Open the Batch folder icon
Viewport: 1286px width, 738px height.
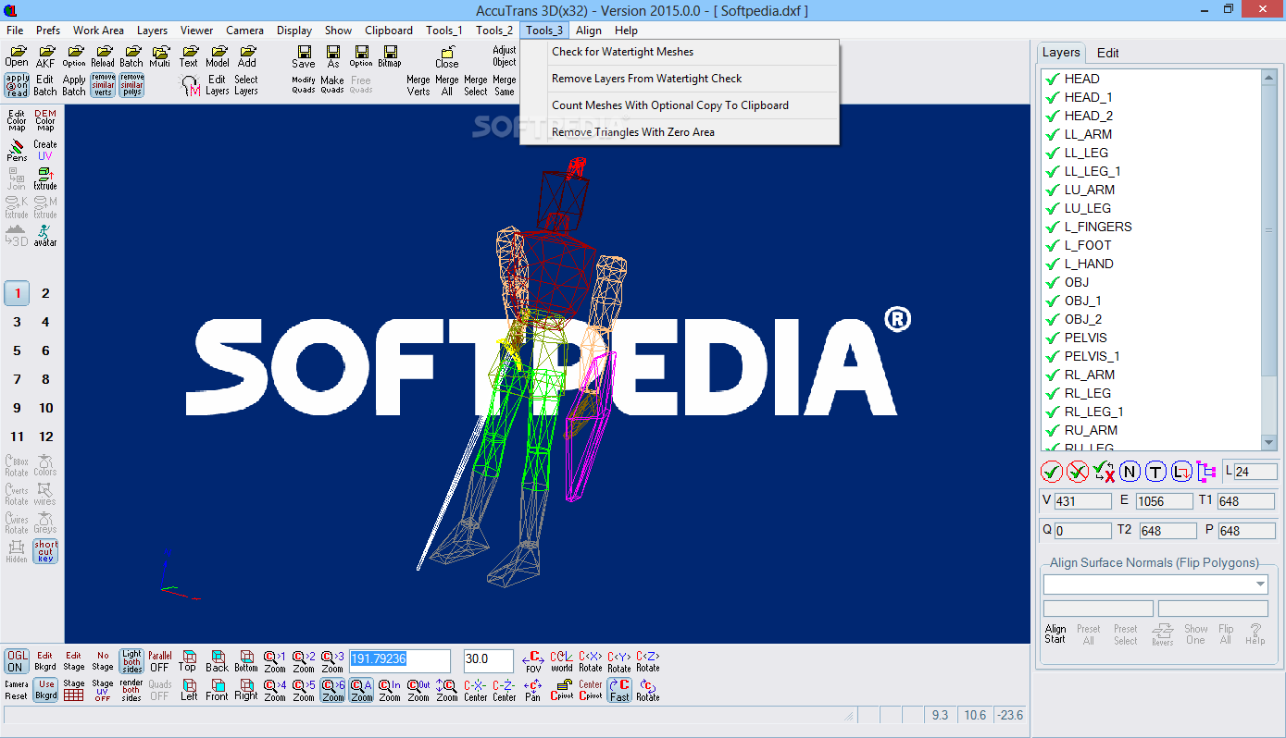point(131,56)
